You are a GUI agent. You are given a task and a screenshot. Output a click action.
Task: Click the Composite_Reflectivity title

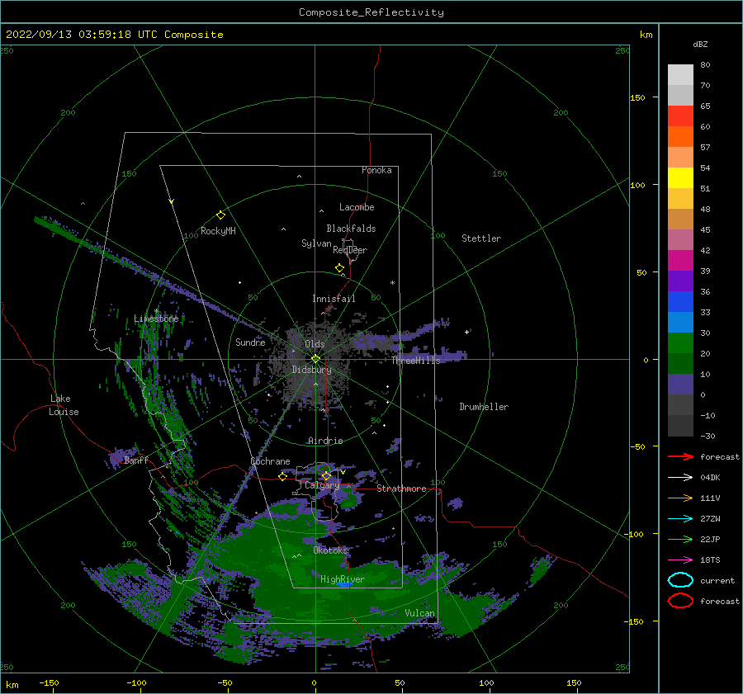click(x=371, y=12)
